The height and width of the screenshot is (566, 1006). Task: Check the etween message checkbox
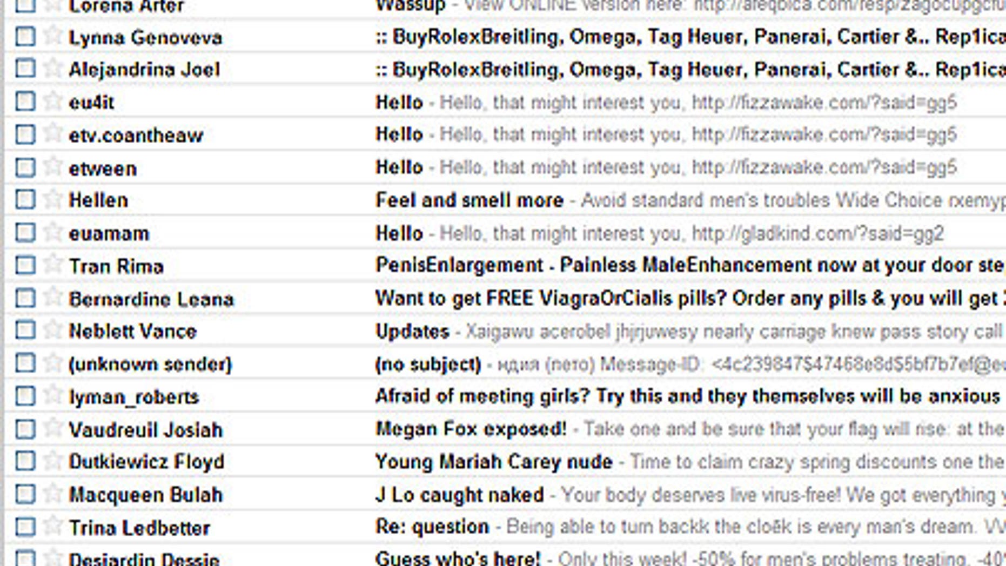tap(25, 168)
